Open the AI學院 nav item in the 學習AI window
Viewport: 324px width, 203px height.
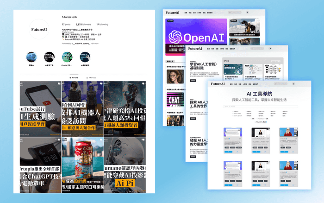(x=222, y=49)
